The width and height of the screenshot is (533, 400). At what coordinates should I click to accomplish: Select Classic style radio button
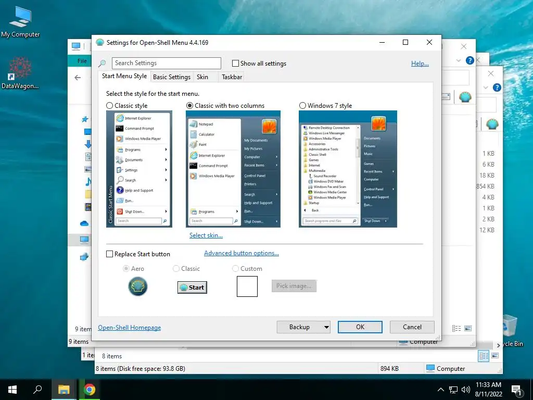click(109, 105)
